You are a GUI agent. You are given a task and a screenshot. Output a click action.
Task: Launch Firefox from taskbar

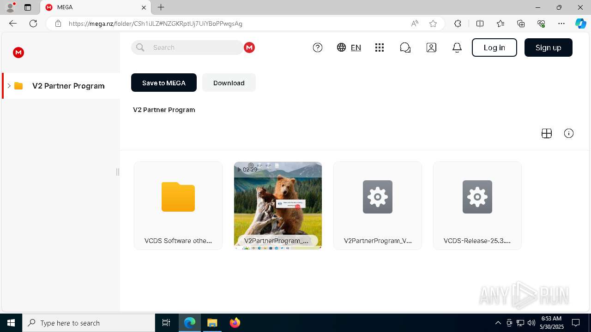coord(235,323)
